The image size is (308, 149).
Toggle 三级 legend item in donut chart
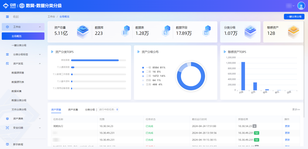[153, 76]
